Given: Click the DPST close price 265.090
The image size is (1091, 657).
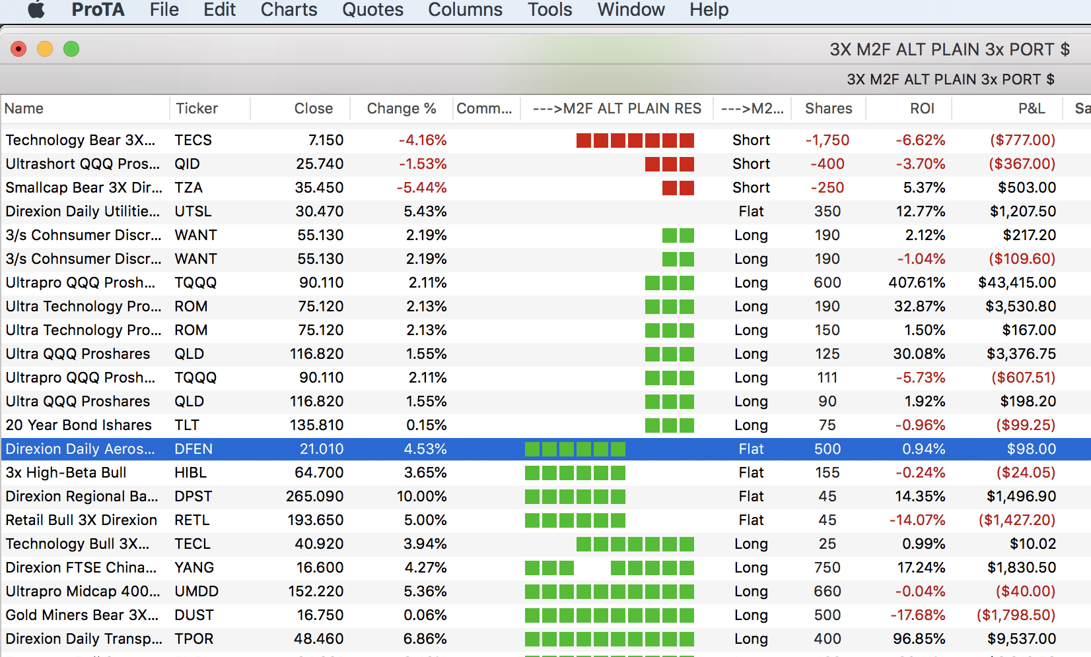Looking at the screenshot, I should click(314, 497).
